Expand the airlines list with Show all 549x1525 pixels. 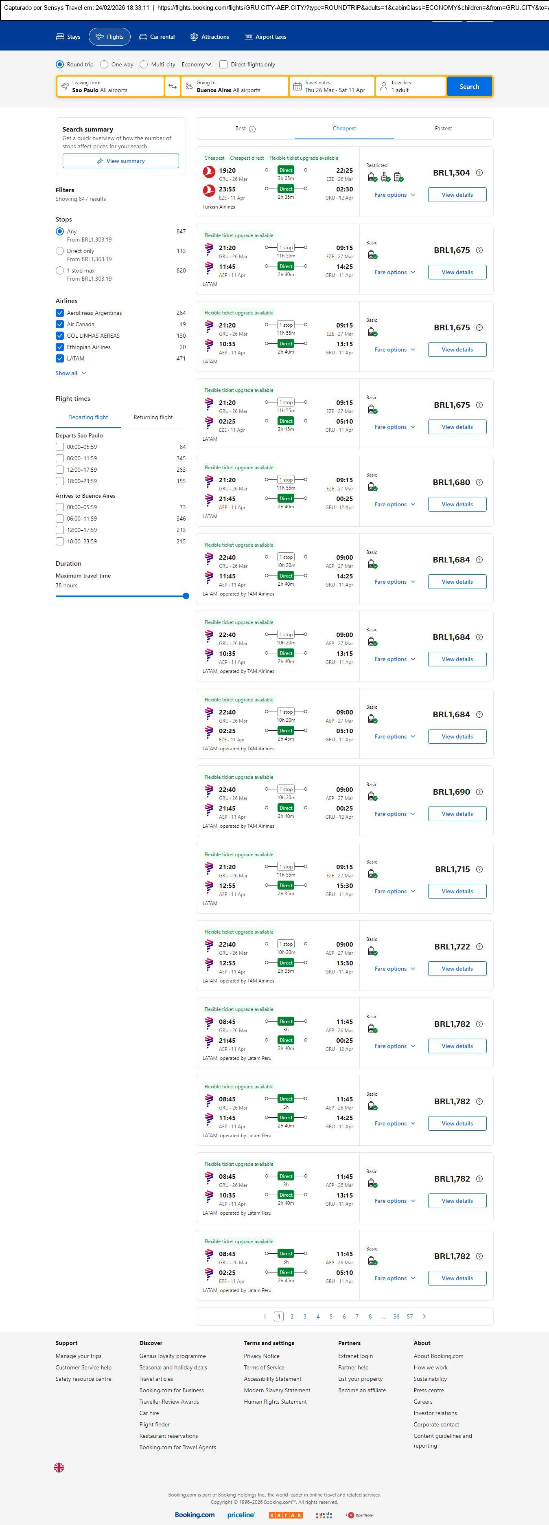tap(70, 373)
